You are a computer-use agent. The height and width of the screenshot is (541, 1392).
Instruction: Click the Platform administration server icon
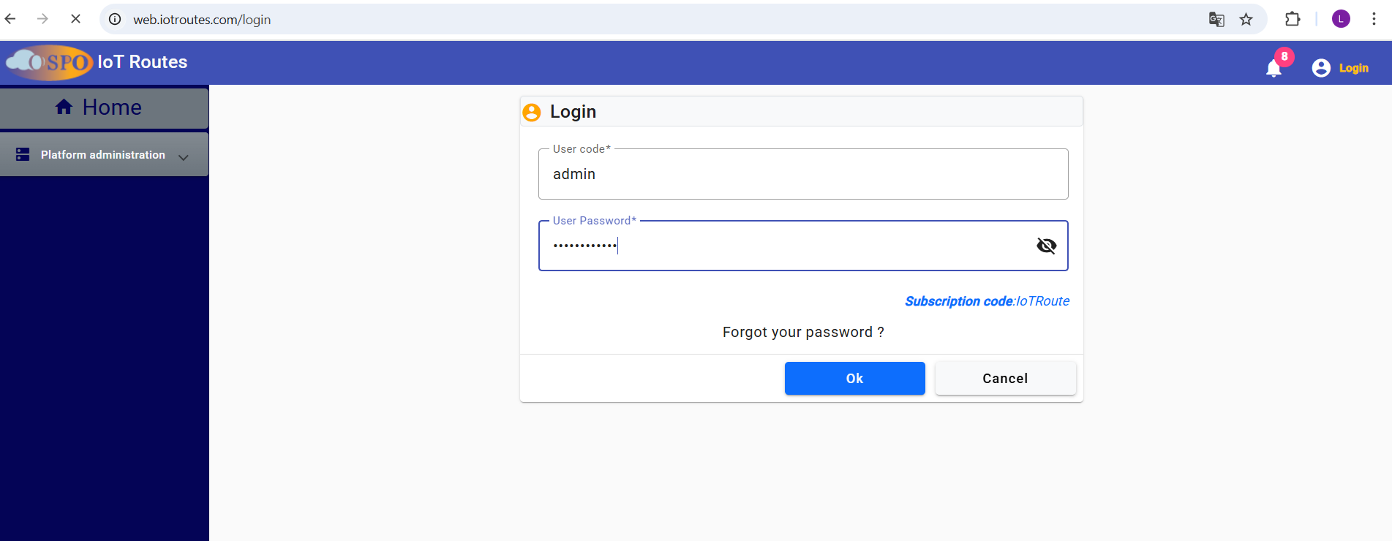(x=23, y=154)
